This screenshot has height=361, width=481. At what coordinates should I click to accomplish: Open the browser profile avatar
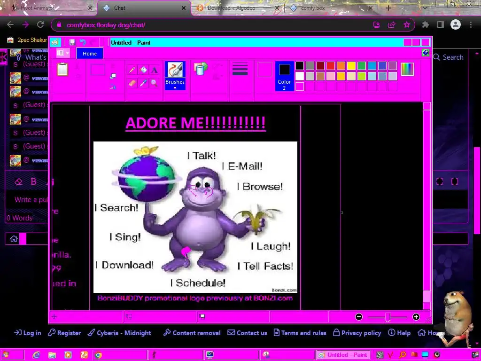tap(456, 24)
